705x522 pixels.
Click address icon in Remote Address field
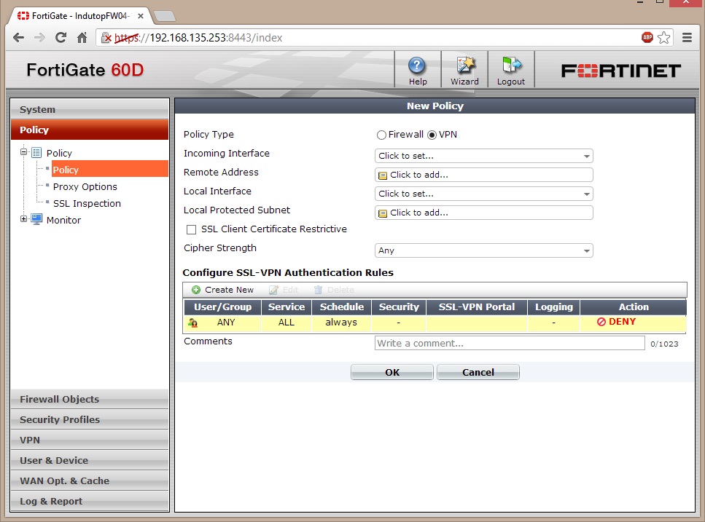click(x=383, y=175)
